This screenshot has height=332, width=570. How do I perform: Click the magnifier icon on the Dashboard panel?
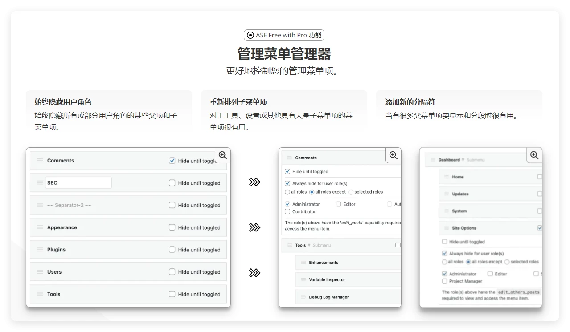click(534, 155)
